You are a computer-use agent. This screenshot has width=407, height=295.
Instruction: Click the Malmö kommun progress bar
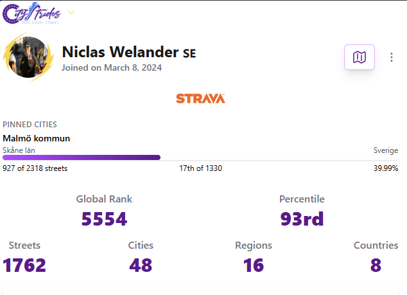200,157
